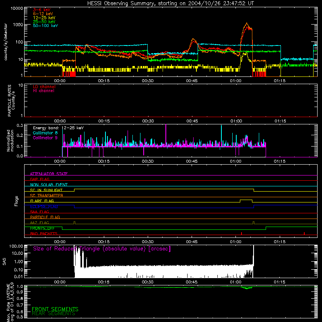Click the 00:30 tick label under the counts plot
322x322 pixels.
(148, 81)
